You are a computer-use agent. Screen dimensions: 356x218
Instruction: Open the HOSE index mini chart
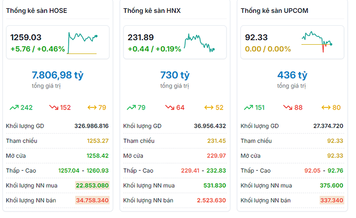tap(82, 43)
